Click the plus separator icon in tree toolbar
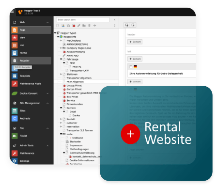 click(95, 26)
